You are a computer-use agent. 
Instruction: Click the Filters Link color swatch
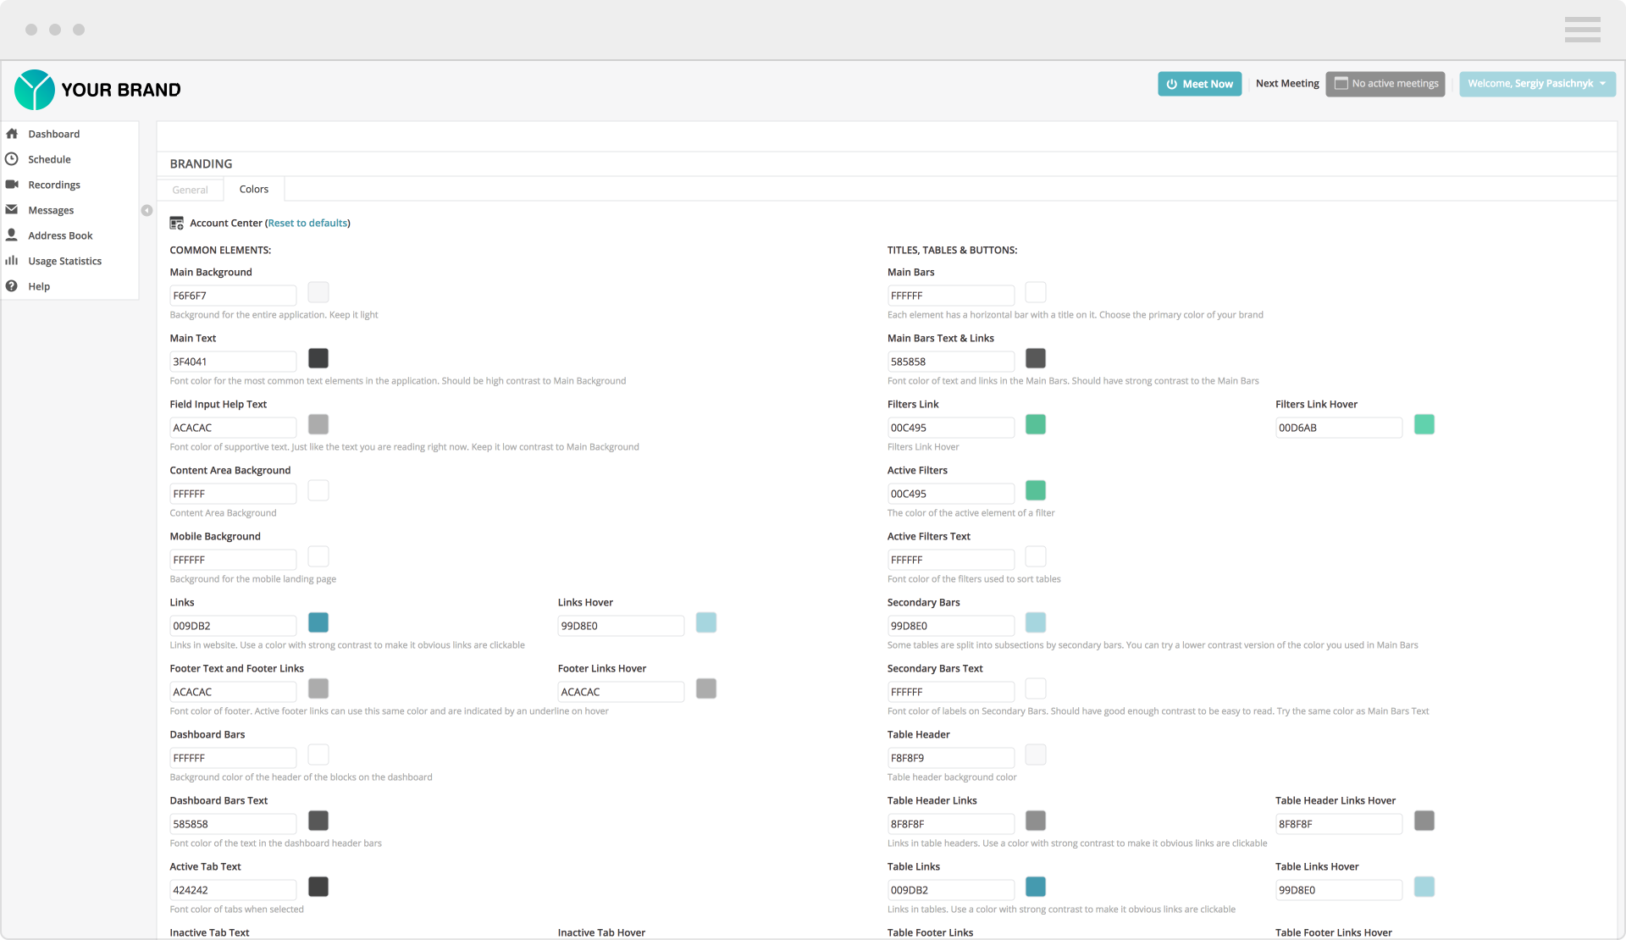pos(1036,424)
